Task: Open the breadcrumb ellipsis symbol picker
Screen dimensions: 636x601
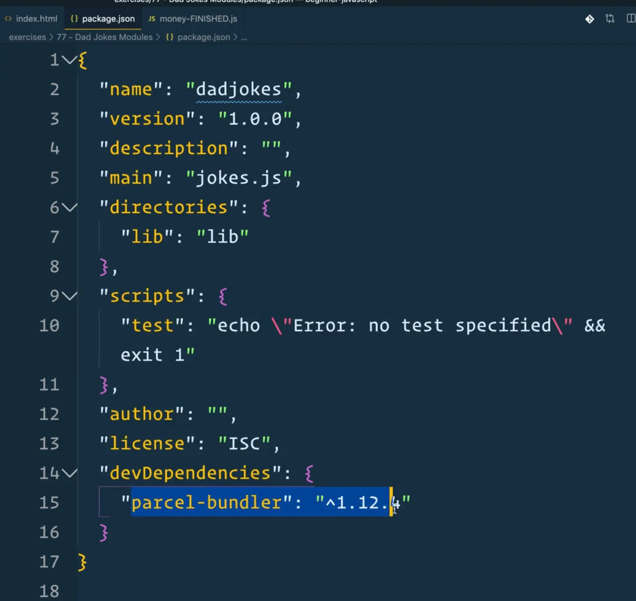Action: [x=244, y=37]
